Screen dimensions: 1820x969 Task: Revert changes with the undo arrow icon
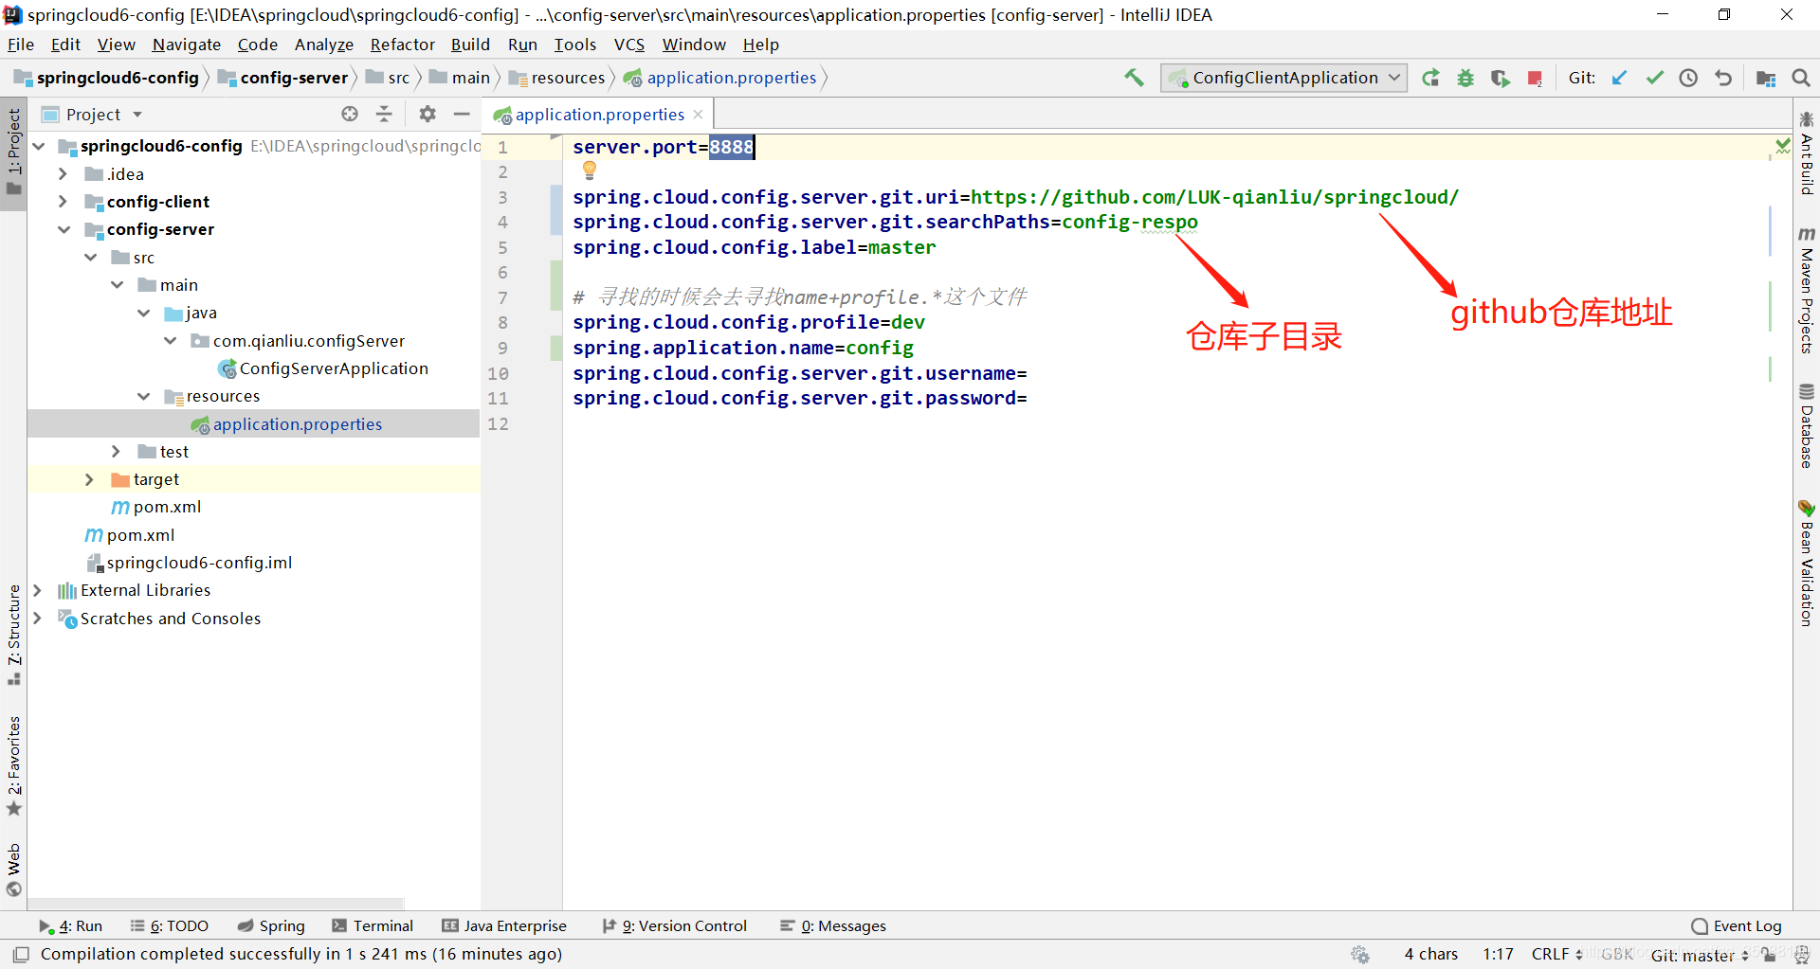point(1723,78)
